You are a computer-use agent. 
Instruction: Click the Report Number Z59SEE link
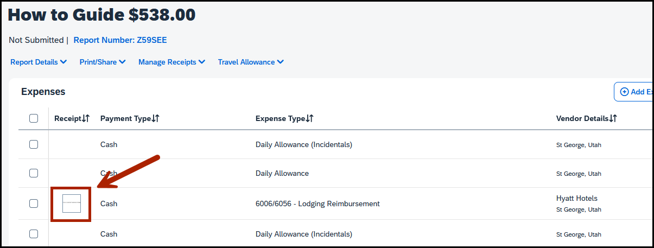120,40
